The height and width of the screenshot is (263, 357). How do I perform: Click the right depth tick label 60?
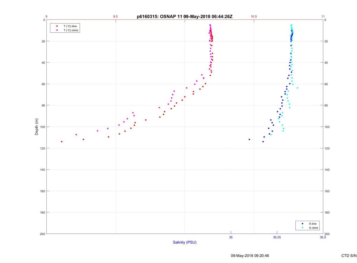pos(326,84)
